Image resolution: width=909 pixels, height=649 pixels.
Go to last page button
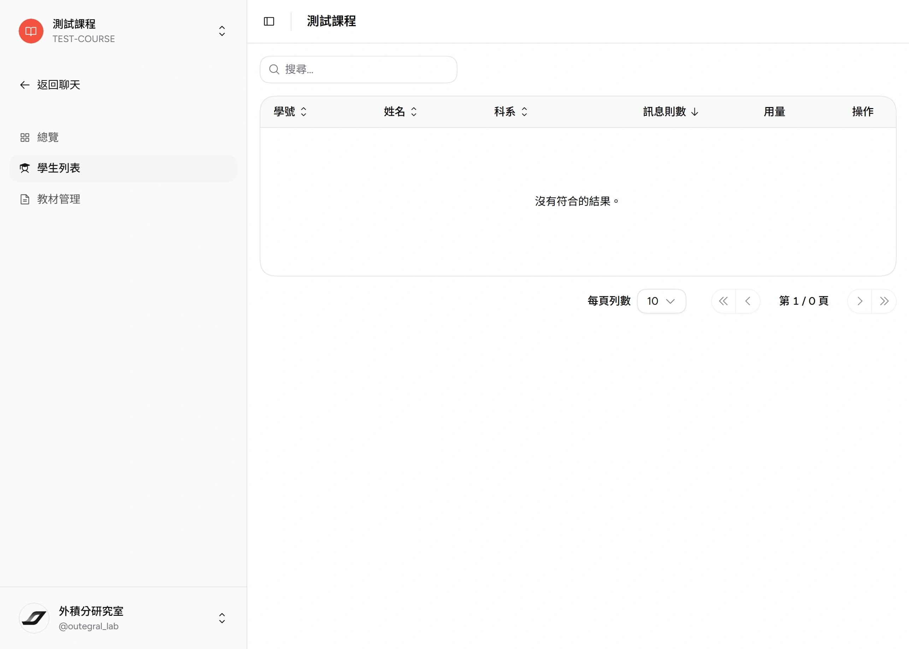884,301
